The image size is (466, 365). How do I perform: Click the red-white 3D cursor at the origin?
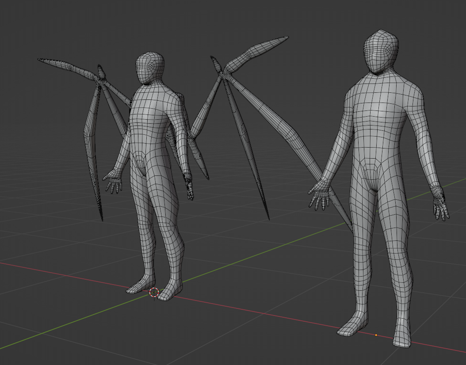click(x=154, y=292)
